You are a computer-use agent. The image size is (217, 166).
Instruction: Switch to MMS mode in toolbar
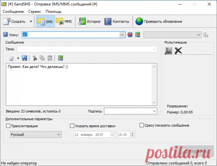coord(64,21)
